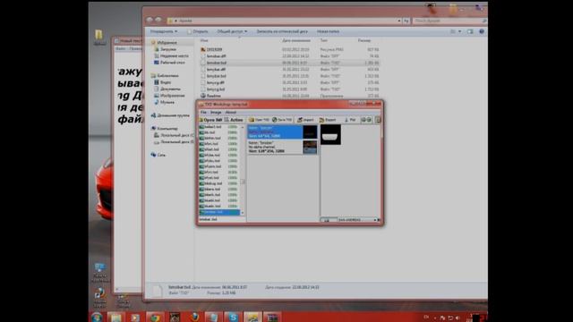
Task: Click Новая папка button
Action: click(328, 31)
